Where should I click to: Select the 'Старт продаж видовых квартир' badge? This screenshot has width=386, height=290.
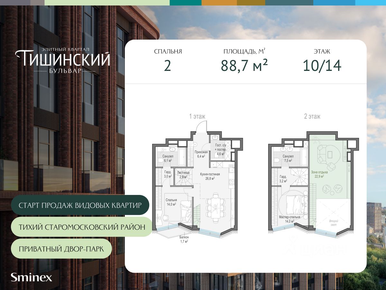point(80,205)
